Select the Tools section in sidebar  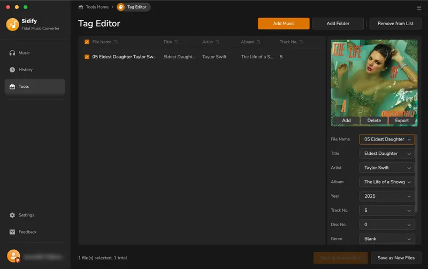[35, 86]
